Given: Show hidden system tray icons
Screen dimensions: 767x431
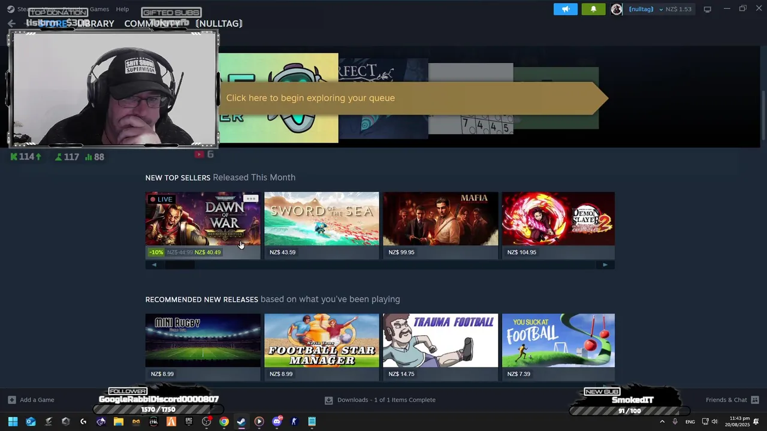Looking at the screenshot, I should tap(662, 421).
